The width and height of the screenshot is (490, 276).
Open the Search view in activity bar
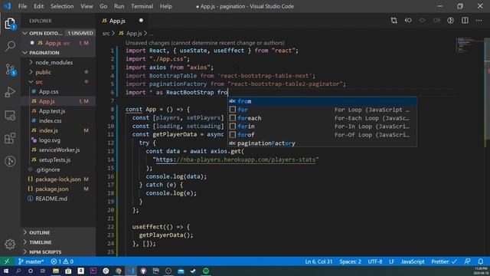(10, 46)
